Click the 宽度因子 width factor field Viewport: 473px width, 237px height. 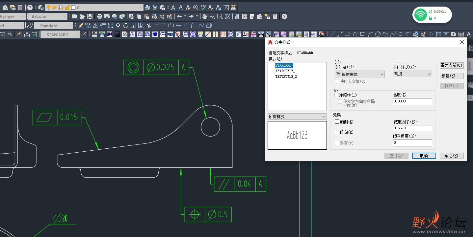412,128
